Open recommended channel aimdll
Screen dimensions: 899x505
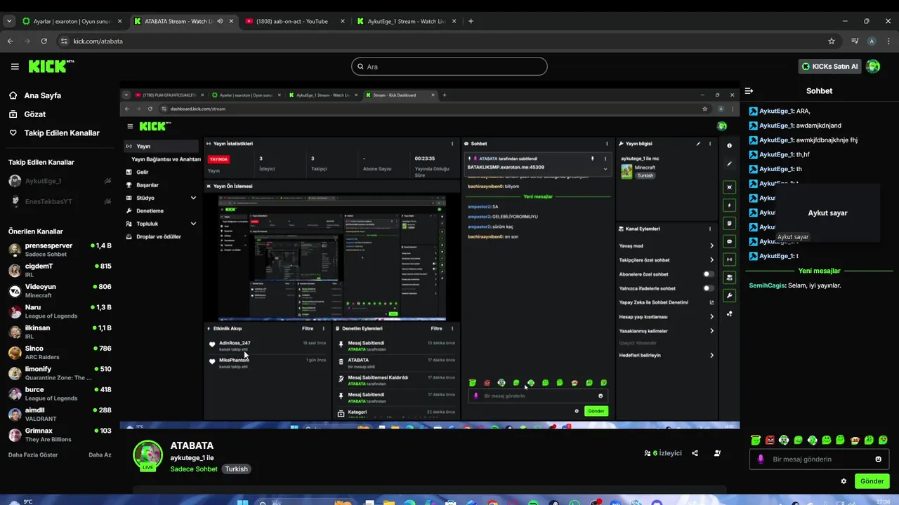[x=60, y=414]
